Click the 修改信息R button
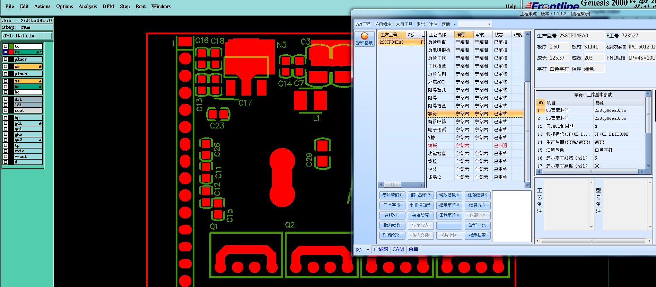The width and height of the screenshot is (656, 287). (x=449, y=195)
